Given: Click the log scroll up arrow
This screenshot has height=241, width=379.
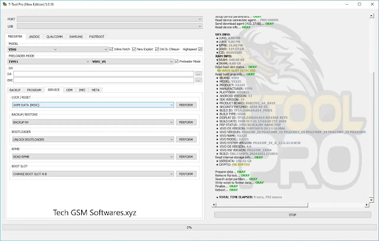Looking at the screenshot, I should (371, 16).
